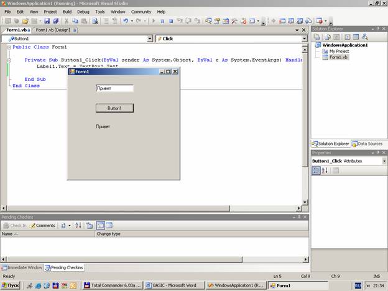
Task: Open the Redo history dropdown arrow
Action: (x=145, y=21)
